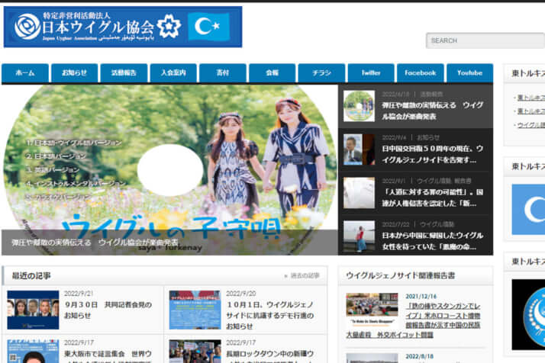The height and width of the screenshot is (363, 545).
Task: Select the CD thumbnail dated 2022/4/18
Action: click(359, 106)
